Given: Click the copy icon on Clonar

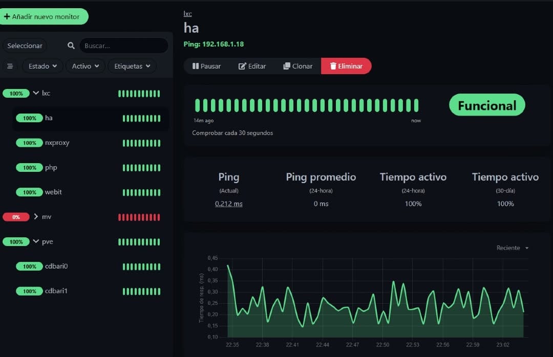Looking at the screenshot, I should coord(287,66).
